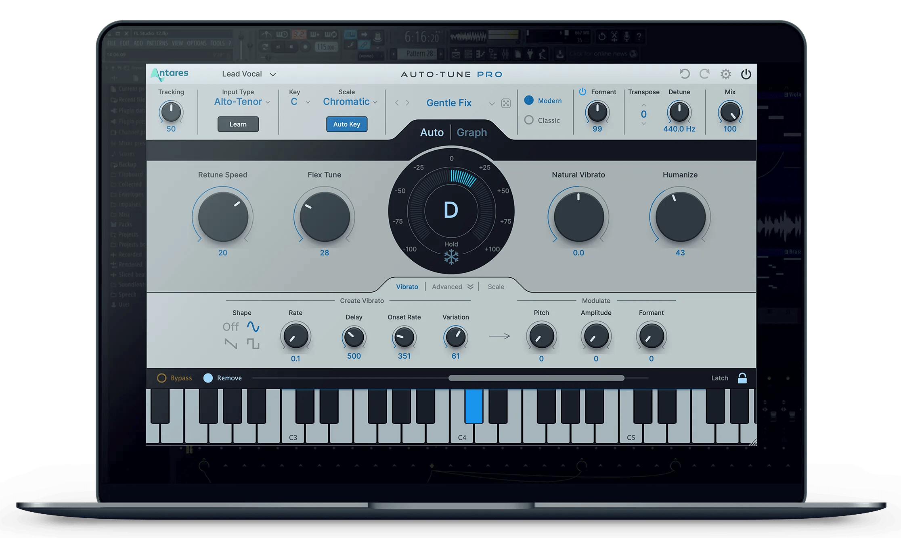Click the Redo arrow icon

[705, 74]
